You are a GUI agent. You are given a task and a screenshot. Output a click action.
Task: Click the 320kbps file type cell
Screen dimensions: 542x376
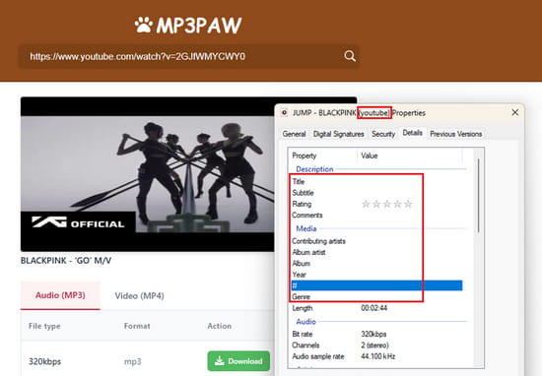coord(44,361)
